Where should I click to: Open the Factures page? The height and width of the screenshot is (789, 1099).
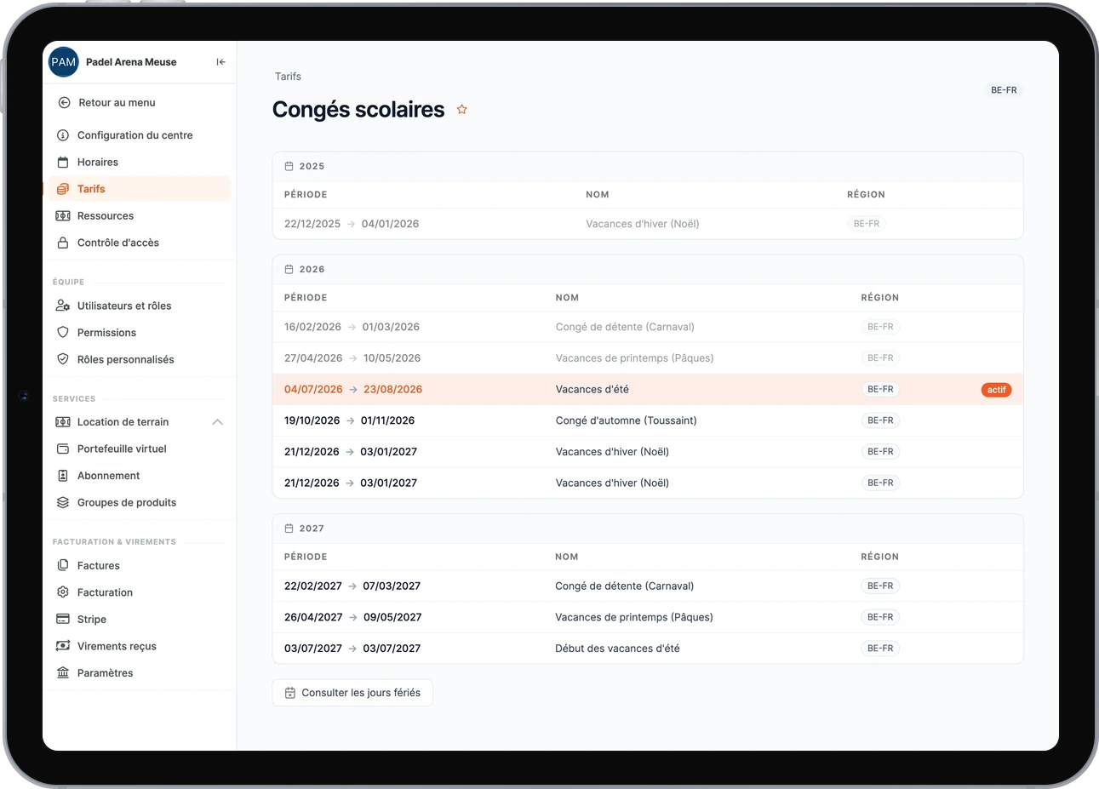(x=140, y=566)
